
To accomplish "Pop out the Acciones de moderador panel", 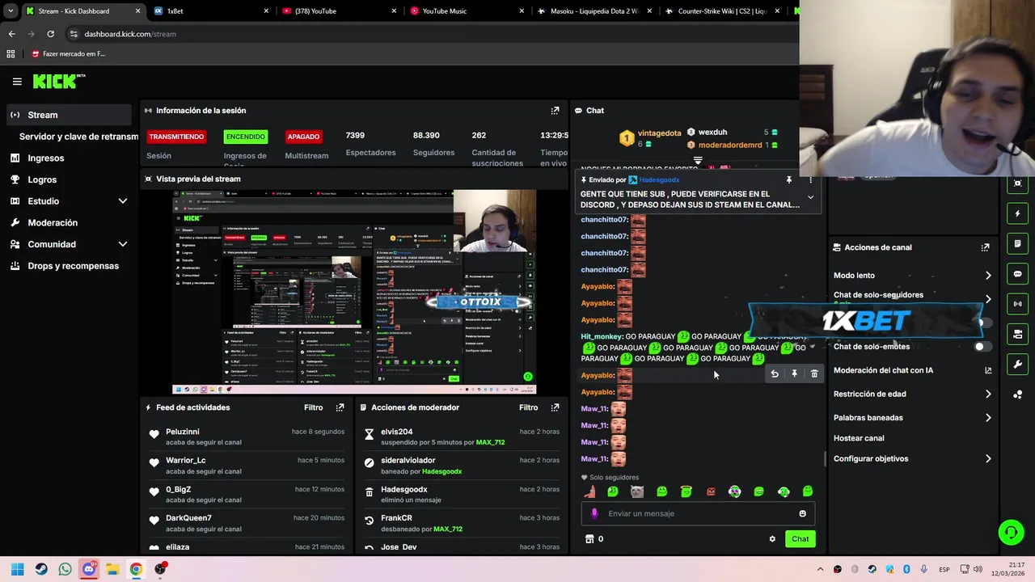I will [555, 407].
